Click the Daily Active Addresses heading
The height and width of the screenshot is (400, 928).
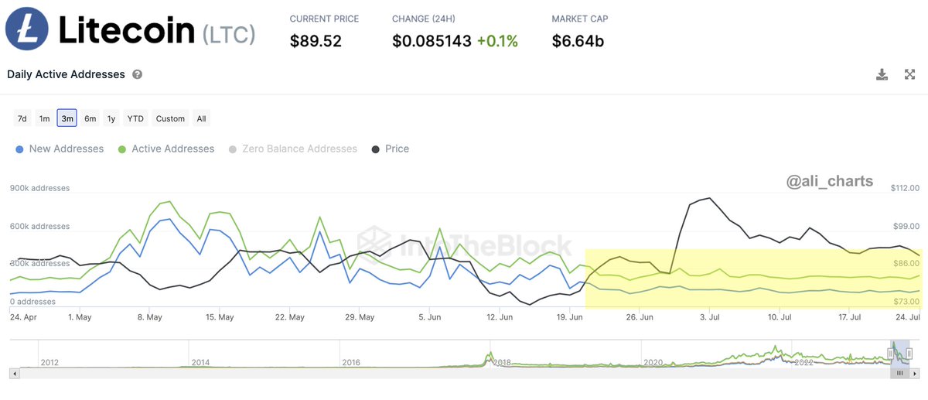66,74
